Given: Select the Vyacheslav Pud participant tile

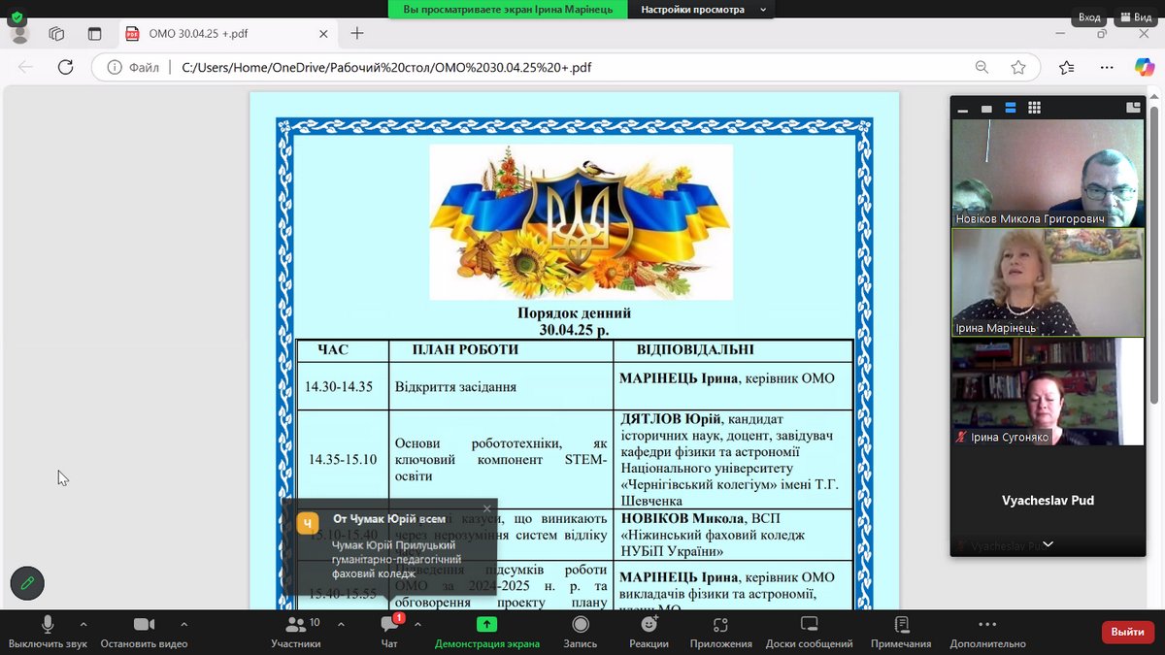Looking at the screenshot, I should coord(1048,501).
